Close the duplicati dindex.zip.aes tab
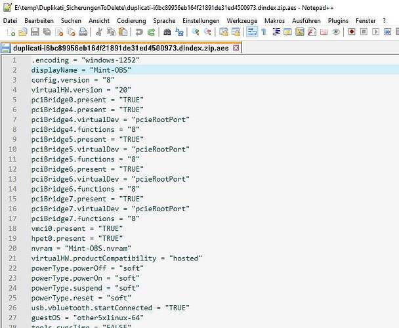Screen dimensions: 399x328 [x=236, y=48]
